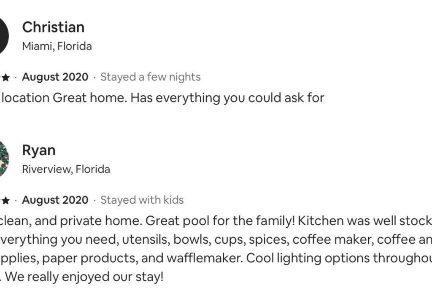This screenshot has height=288, width=432.
Task: Click the 'Stayed with kids' label
Action: [x=142, y=200]
